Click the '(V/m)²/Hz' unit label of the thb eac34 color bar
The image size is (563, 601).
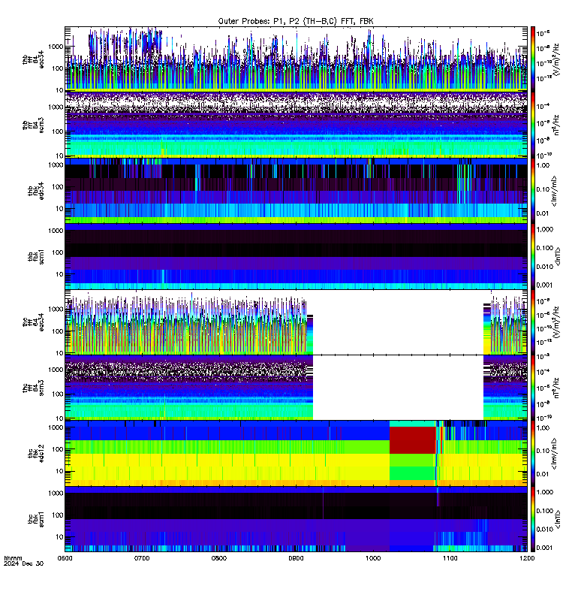pos(557,59)
